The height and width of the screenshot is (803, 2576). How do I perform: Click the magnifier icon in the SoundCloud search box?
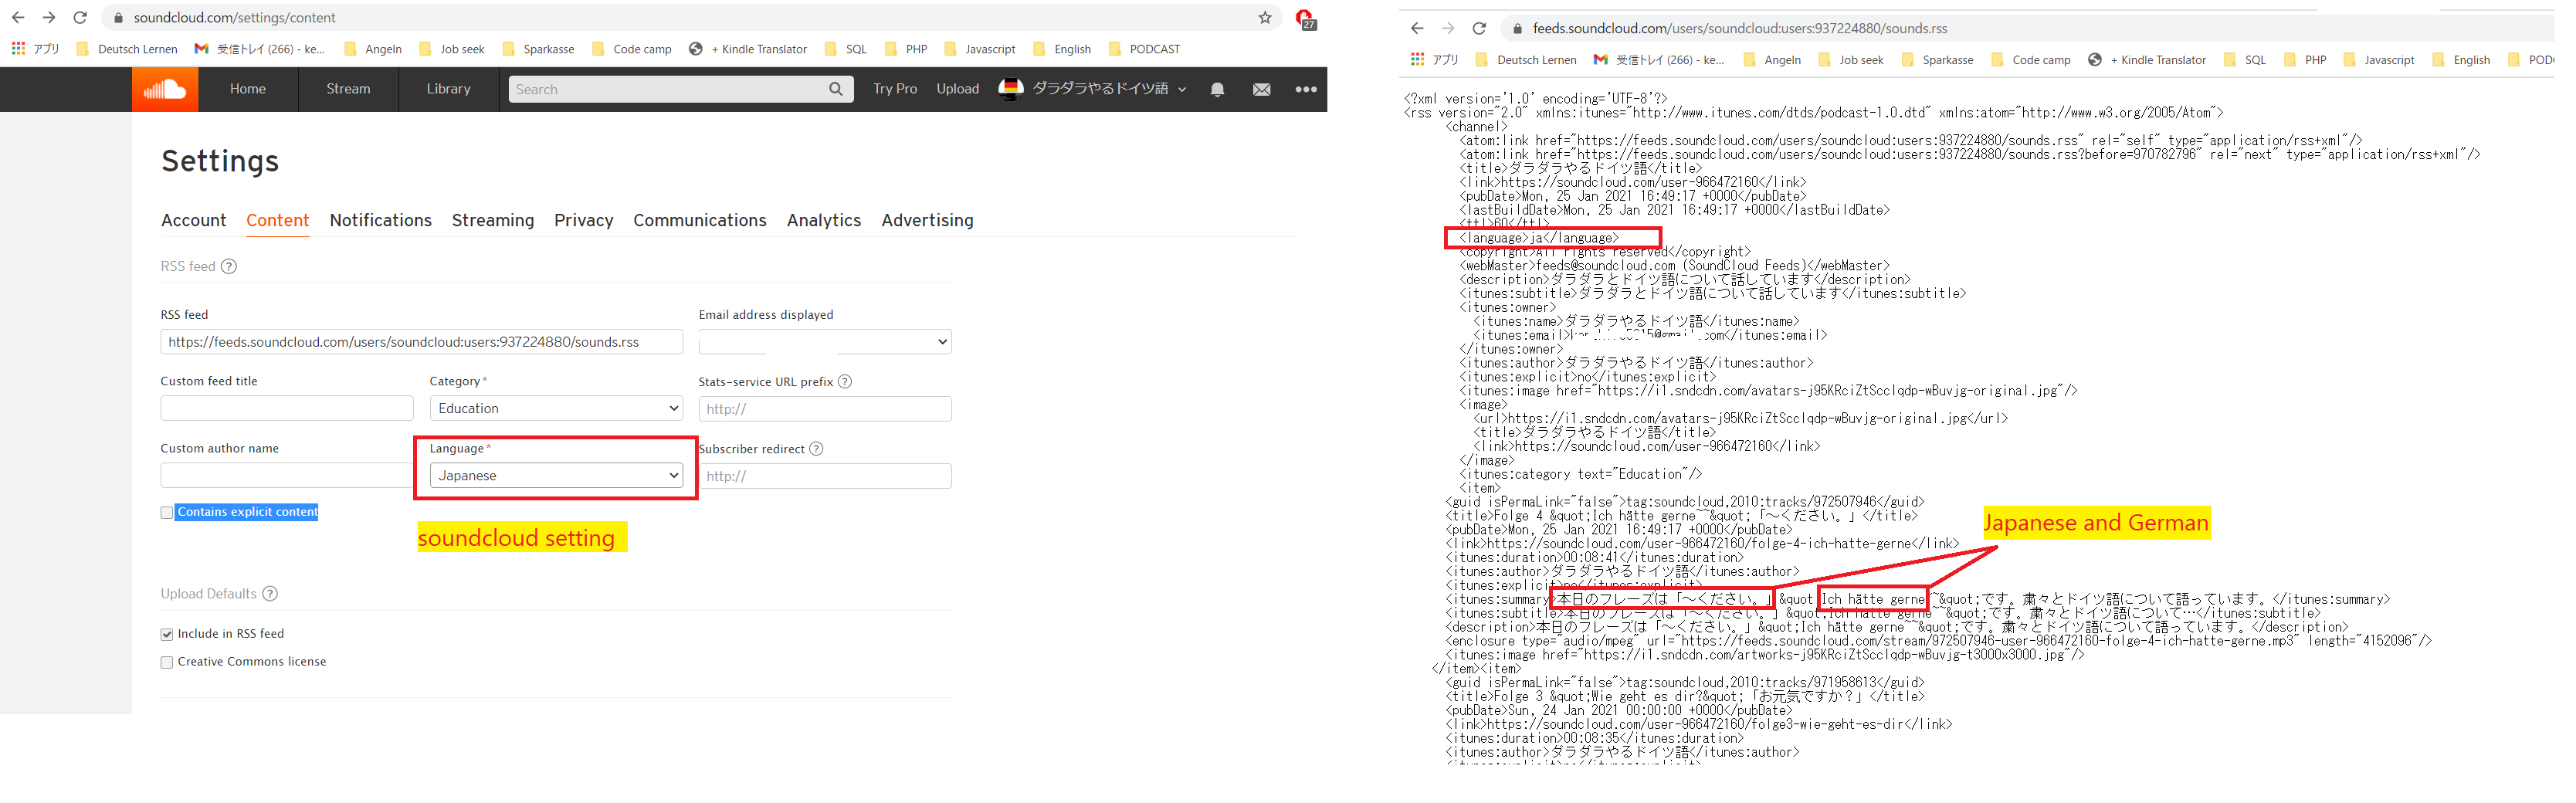coord(836,89)
